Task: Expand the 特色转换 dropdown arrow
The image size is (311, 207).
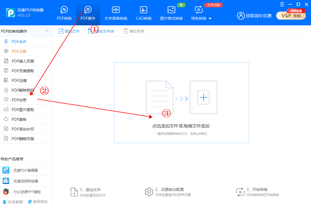Action: [x=210, y=19]
